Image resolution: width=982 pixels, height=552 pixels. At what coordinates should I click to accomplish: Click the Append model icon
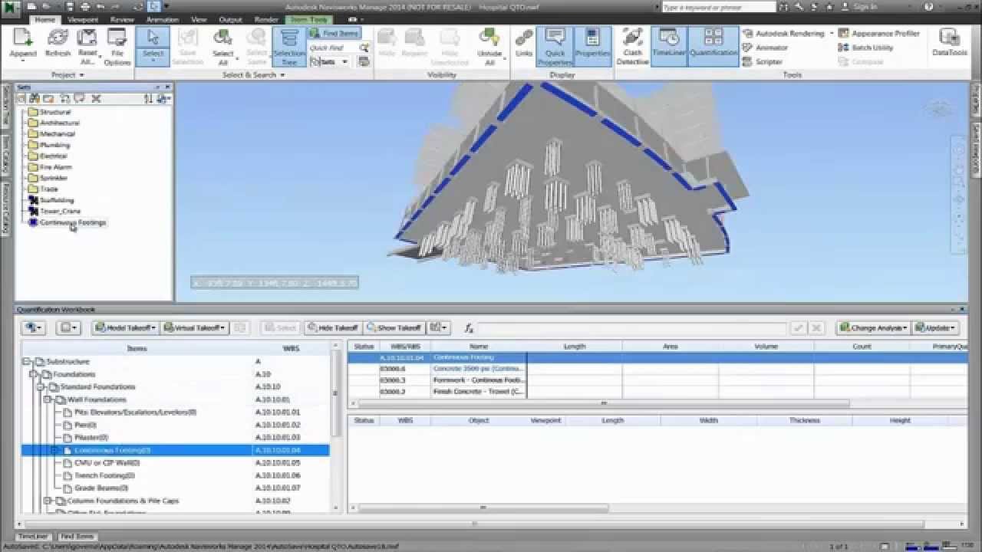click(23, 44)
